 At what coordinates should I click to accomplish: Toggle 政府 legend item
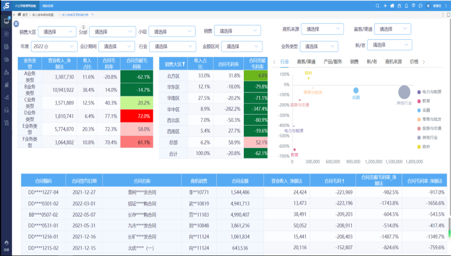pos(424,147)
